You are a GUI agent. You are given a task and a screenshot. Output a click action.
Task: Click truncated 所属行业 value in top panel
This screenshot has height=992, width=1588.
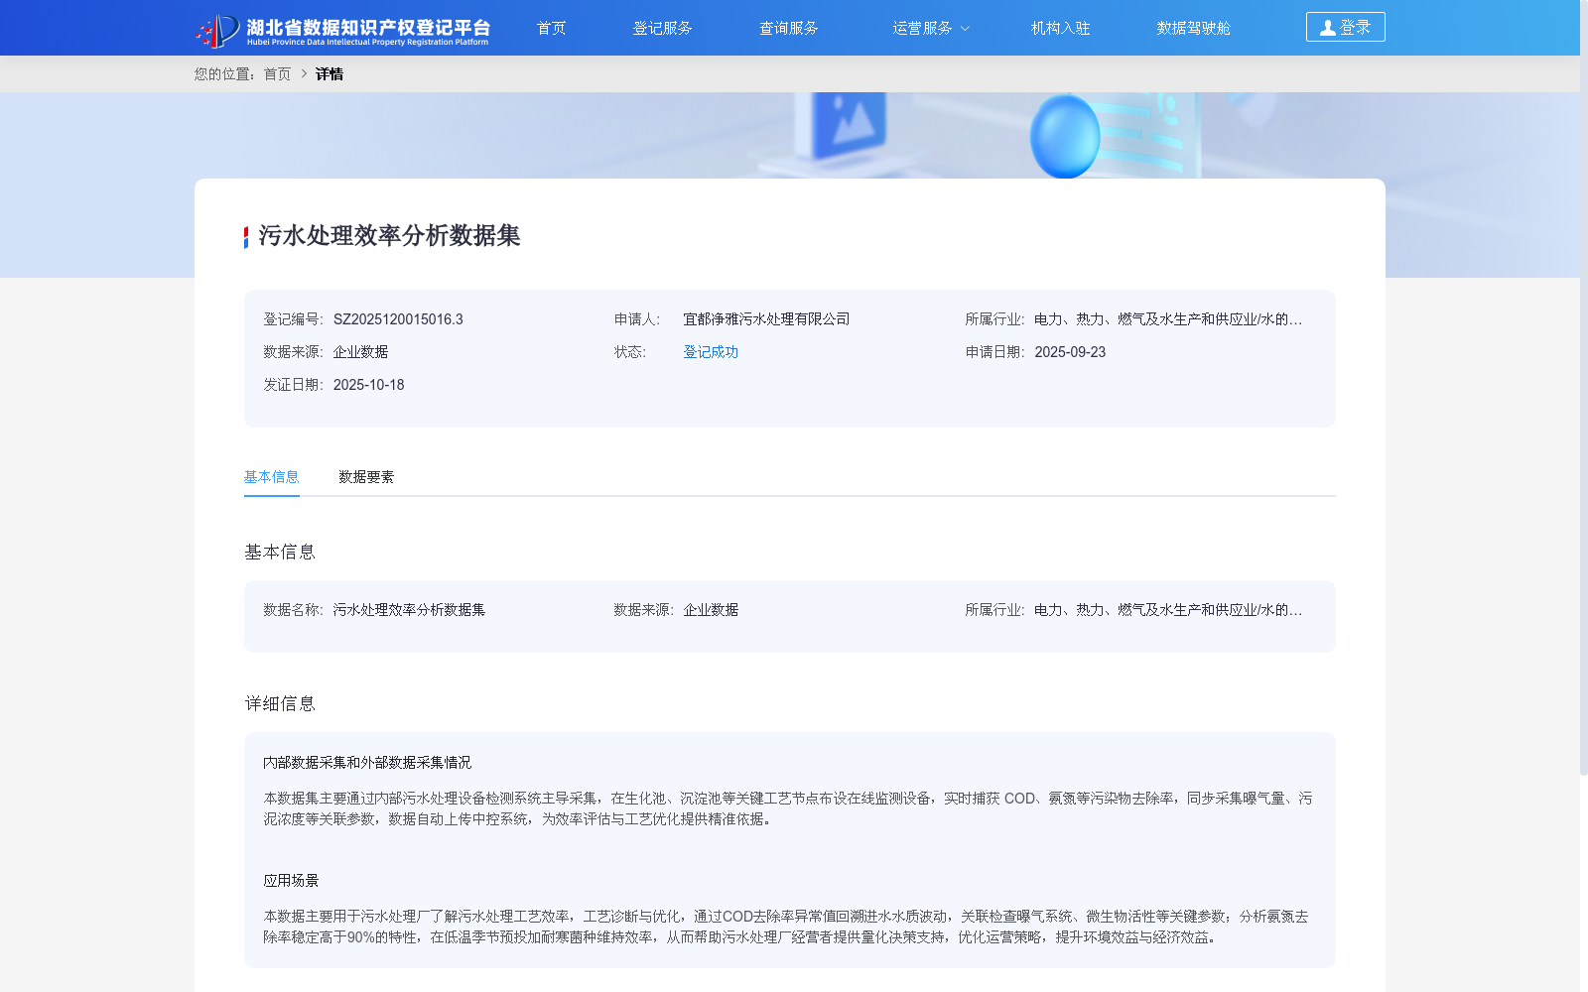(x=1168, y=319)
